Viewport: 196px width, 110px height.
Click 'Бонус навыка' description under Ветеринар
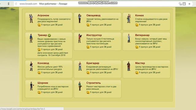151,41
